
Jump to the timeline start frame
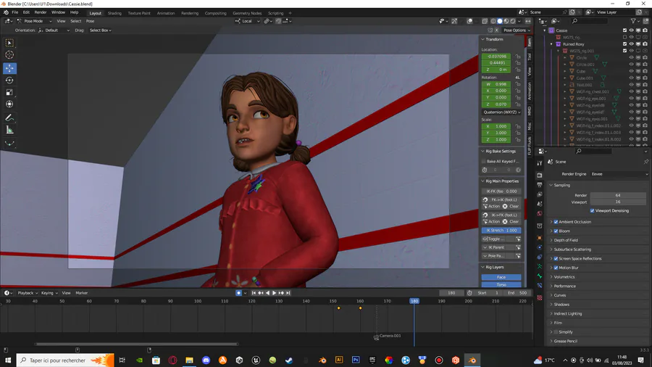[254, 293]
